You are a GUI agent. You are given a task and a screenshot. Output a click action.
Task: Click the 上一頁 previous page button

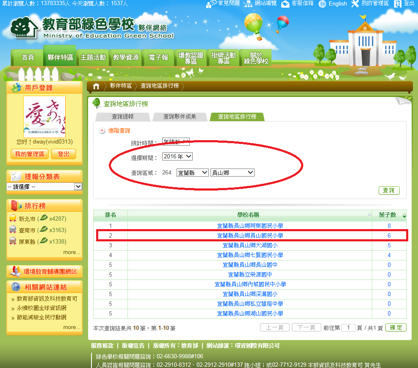click(274, 327)
